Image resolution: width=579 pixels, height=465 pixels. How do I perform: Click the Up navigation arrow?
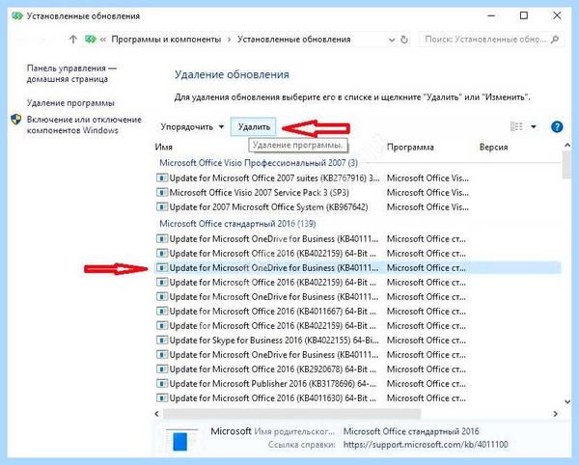[x=73, y=40]
